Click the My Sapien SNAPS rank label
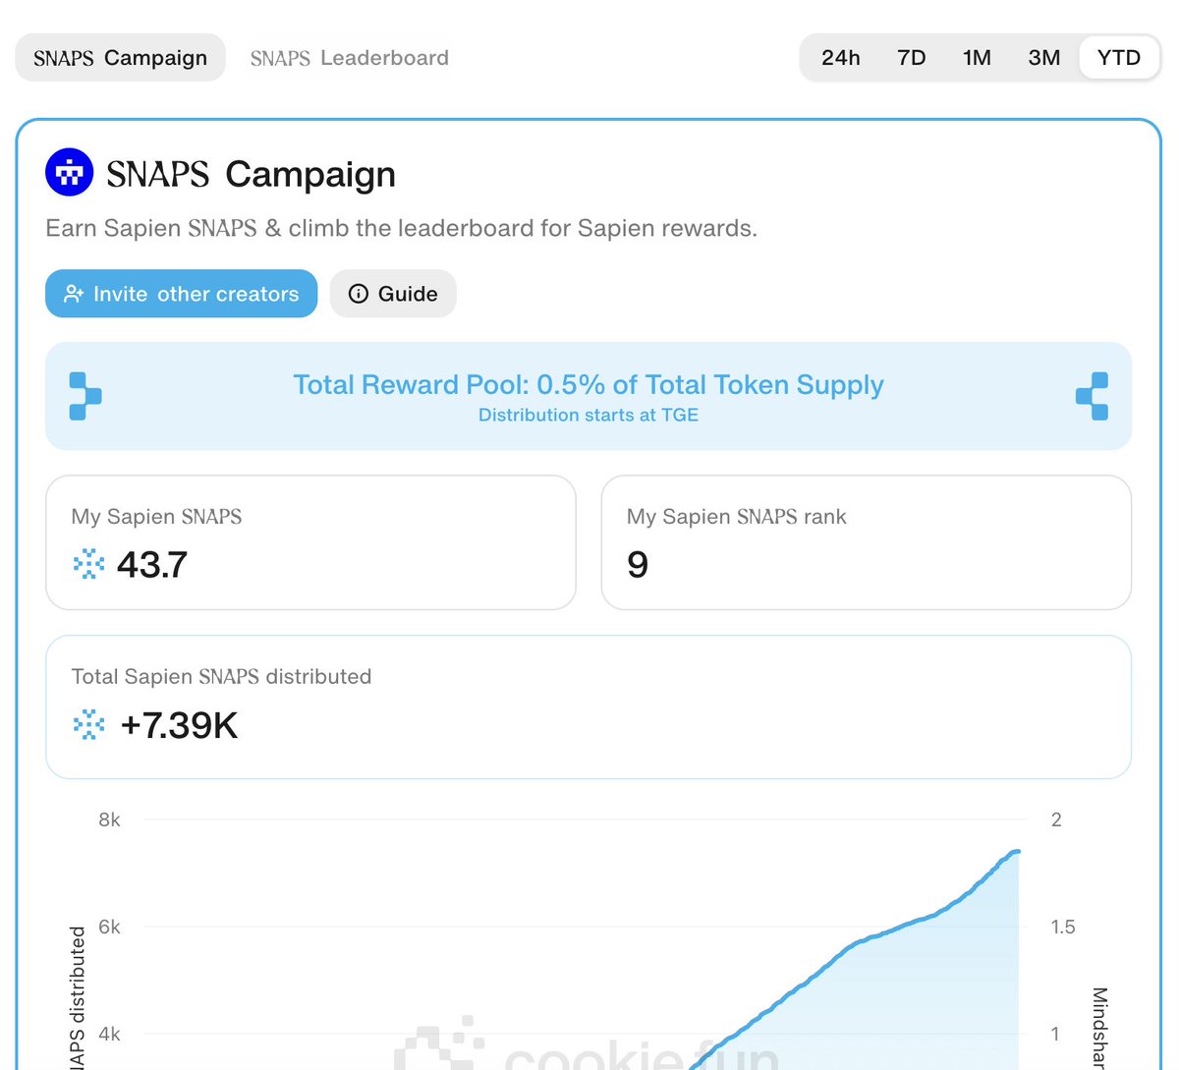Image resolution: width=1179 pixels, height=1070 pixels. (x=736, y=517)
